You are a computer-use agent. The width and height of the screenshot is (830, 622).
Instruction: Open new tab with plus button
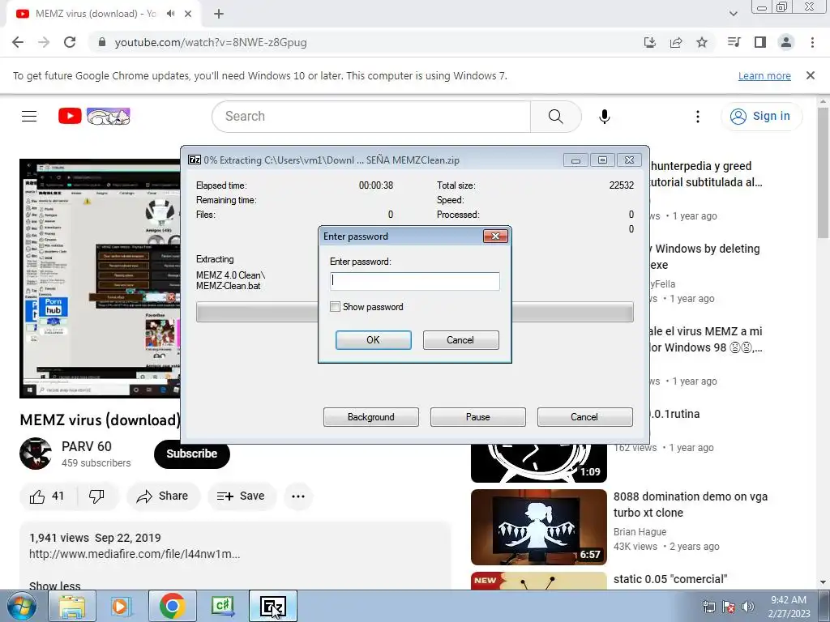click(219, 14)
